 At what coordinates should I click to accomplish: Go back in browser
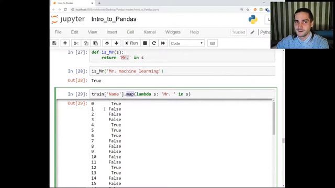click(53, 9)
